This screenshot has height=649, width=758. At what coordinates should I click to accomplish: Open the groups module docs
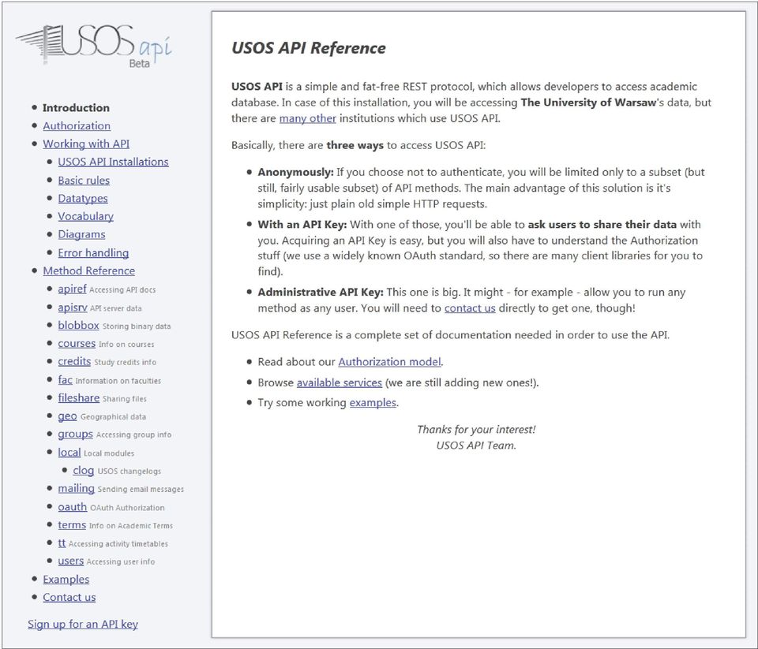[x=75, y=435]
